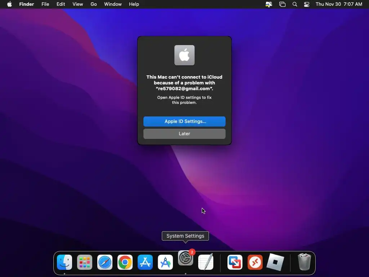Image resolution: width=369 pixels, height=277 pixels.
Task: Click the iCloud connection error message text
Action: [x=184, y=83]
